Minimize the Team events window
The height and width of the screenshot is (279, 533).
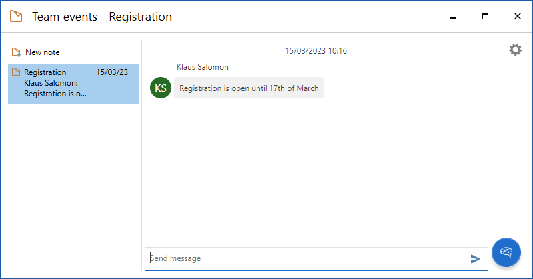453,17
